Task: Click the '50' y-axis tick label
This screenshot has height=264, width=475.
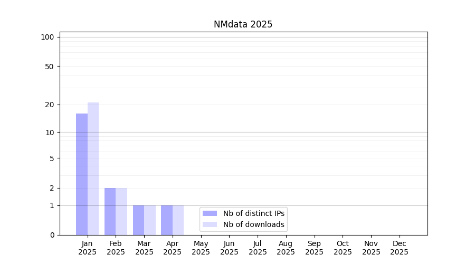Action: click(x=50, y=67)
